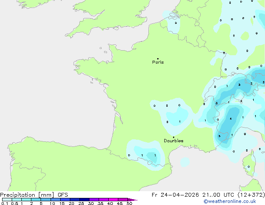The height and width of the screenshot is (205, 265).
Task: Click the legend value 45
Action: point(120,203)
